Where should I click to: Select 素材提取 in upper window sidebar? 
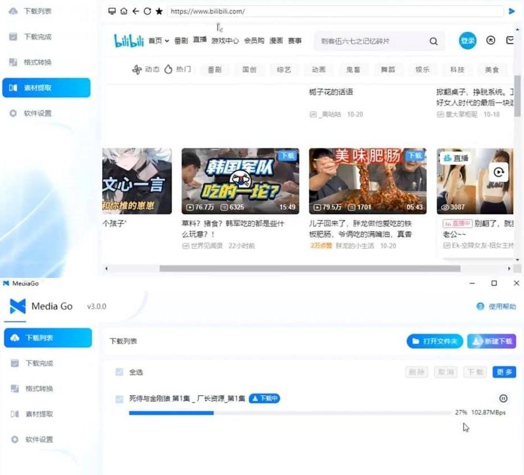pos(46,88)
